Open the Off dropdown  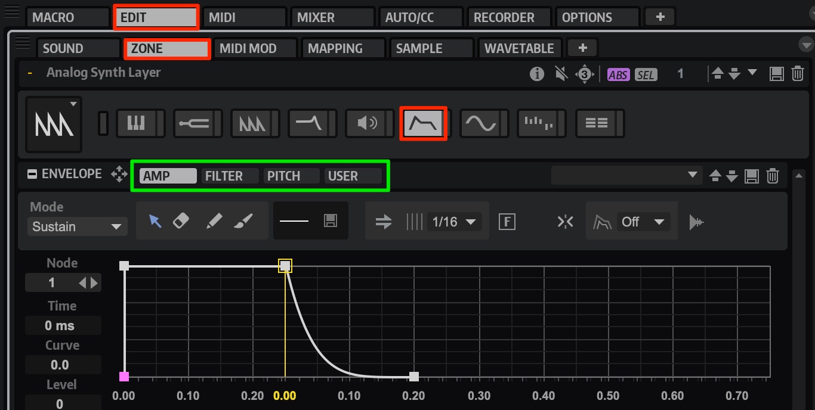tap(643, 222)
